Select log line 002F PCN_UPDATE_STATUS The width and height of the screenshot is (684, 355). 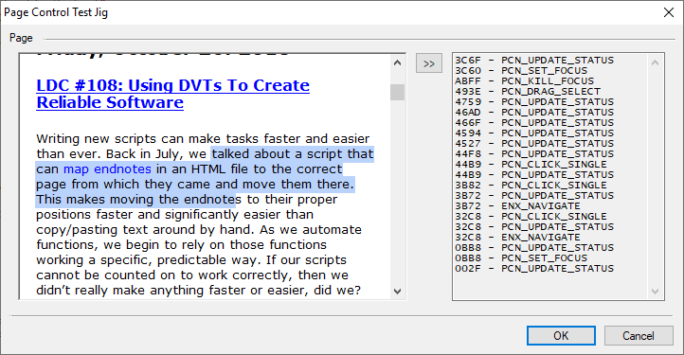pos(534,269)
